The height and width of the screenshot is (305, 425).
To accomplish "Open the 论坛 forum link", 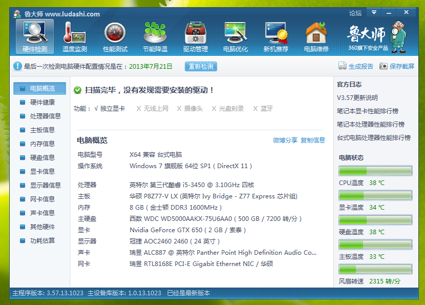I will click(x=355, y=13).
